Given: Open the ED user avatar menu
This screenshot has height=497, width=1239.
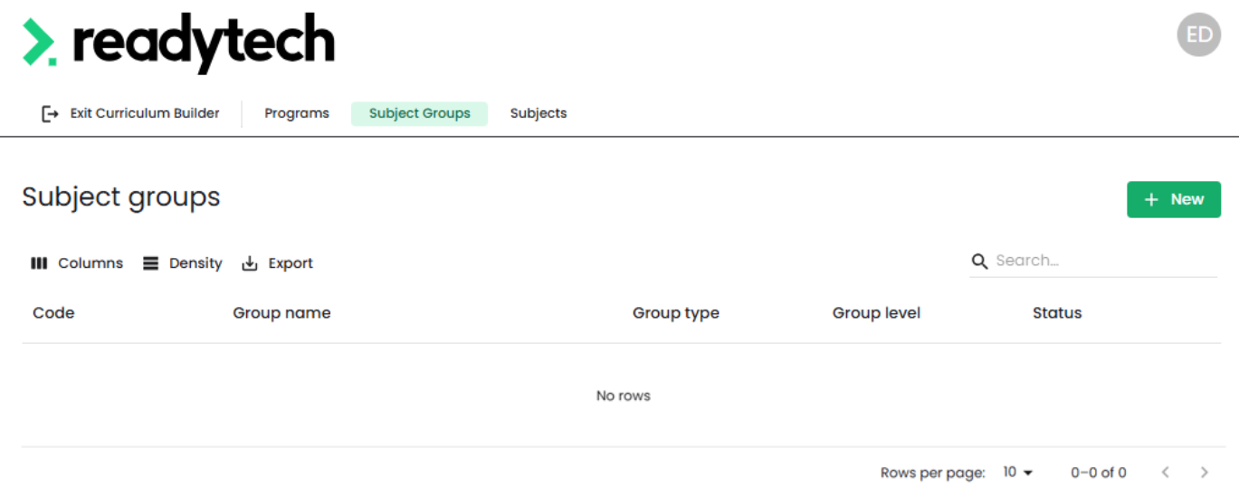Looking at the screenshot, I should click(1199, 34).
